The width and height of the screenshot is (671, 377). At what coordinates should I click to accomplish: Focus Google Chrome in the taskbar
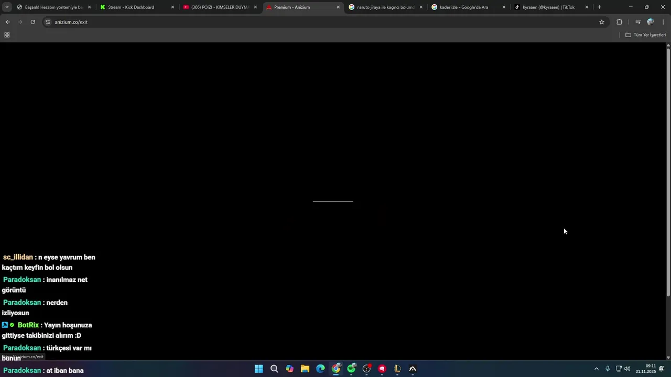[x=335, y=369]
